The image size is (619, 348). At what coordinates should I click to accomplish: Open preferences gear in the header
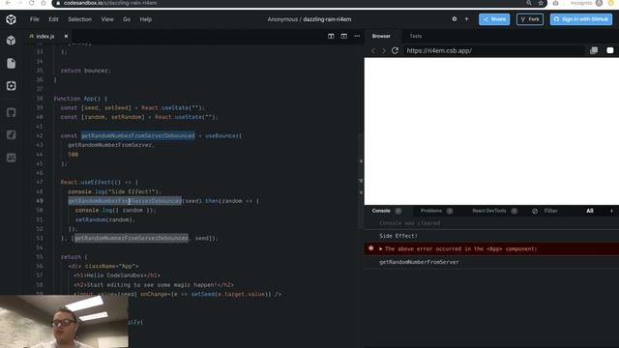coord(455,19)
